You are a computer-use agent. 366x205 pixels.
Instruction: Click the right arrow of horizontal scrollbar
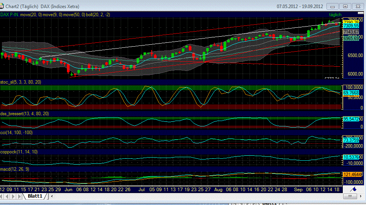point(361,197)
